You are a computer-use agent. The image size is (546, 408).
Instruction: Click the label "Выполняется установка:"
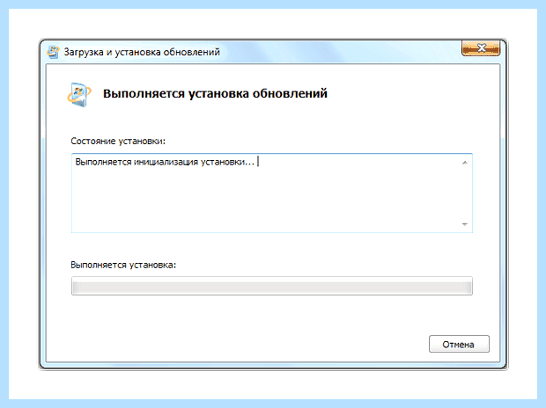point(123,265)
